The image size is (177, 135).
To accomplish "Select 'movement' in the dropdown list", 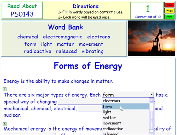I will [126, 123].
